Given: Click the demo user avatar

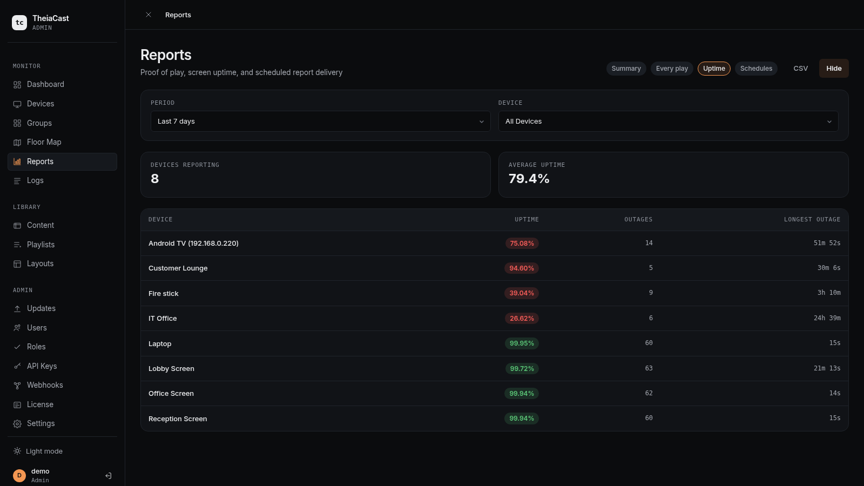Looking at the screenshot, I should pyautogui.click(x=19, y=476).
